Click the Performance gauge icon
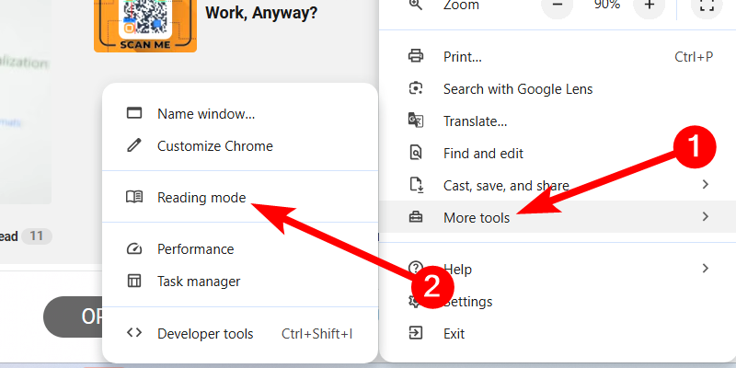The width and height of the screenshot is (736, 368). pyautogui.click(x=134, y=248)
